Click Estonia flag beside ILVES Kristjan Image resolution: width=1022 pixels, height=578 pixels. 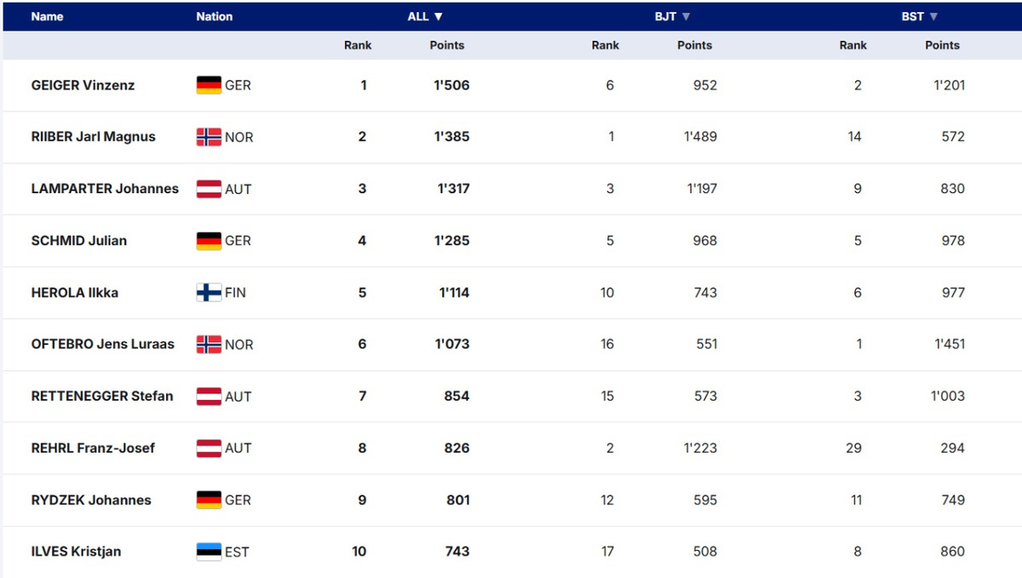click(x=209, y=552)
